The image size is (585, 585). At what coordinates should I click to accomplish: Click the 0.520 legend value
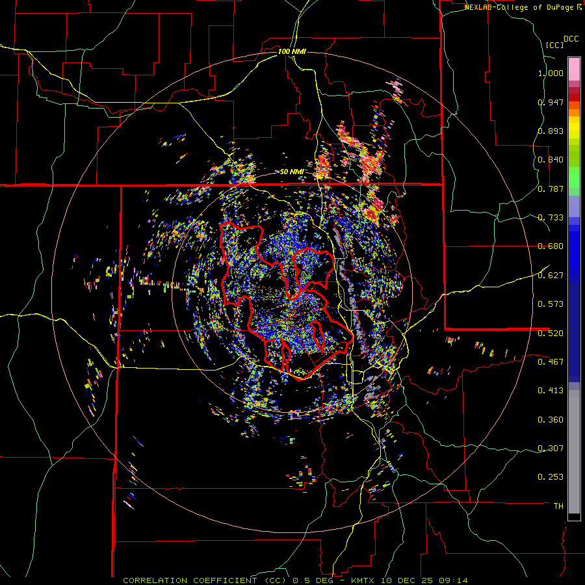pos(551,333)
